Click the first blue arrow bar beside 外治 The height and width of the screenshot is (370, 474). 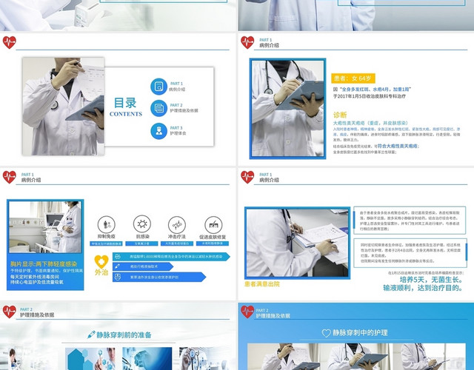[x=171, y=257]
